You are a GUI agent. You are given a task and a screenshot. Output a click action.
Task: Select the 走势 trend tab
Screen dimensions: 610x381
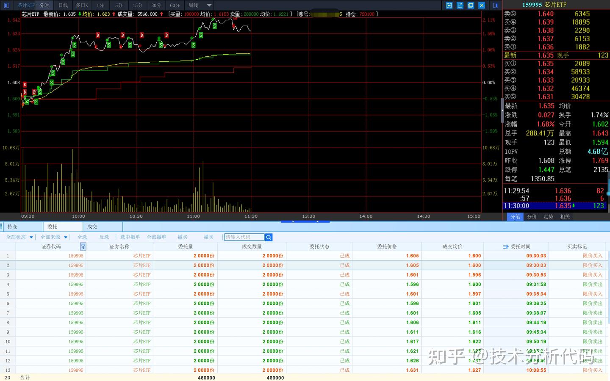[x=549, y=216]
